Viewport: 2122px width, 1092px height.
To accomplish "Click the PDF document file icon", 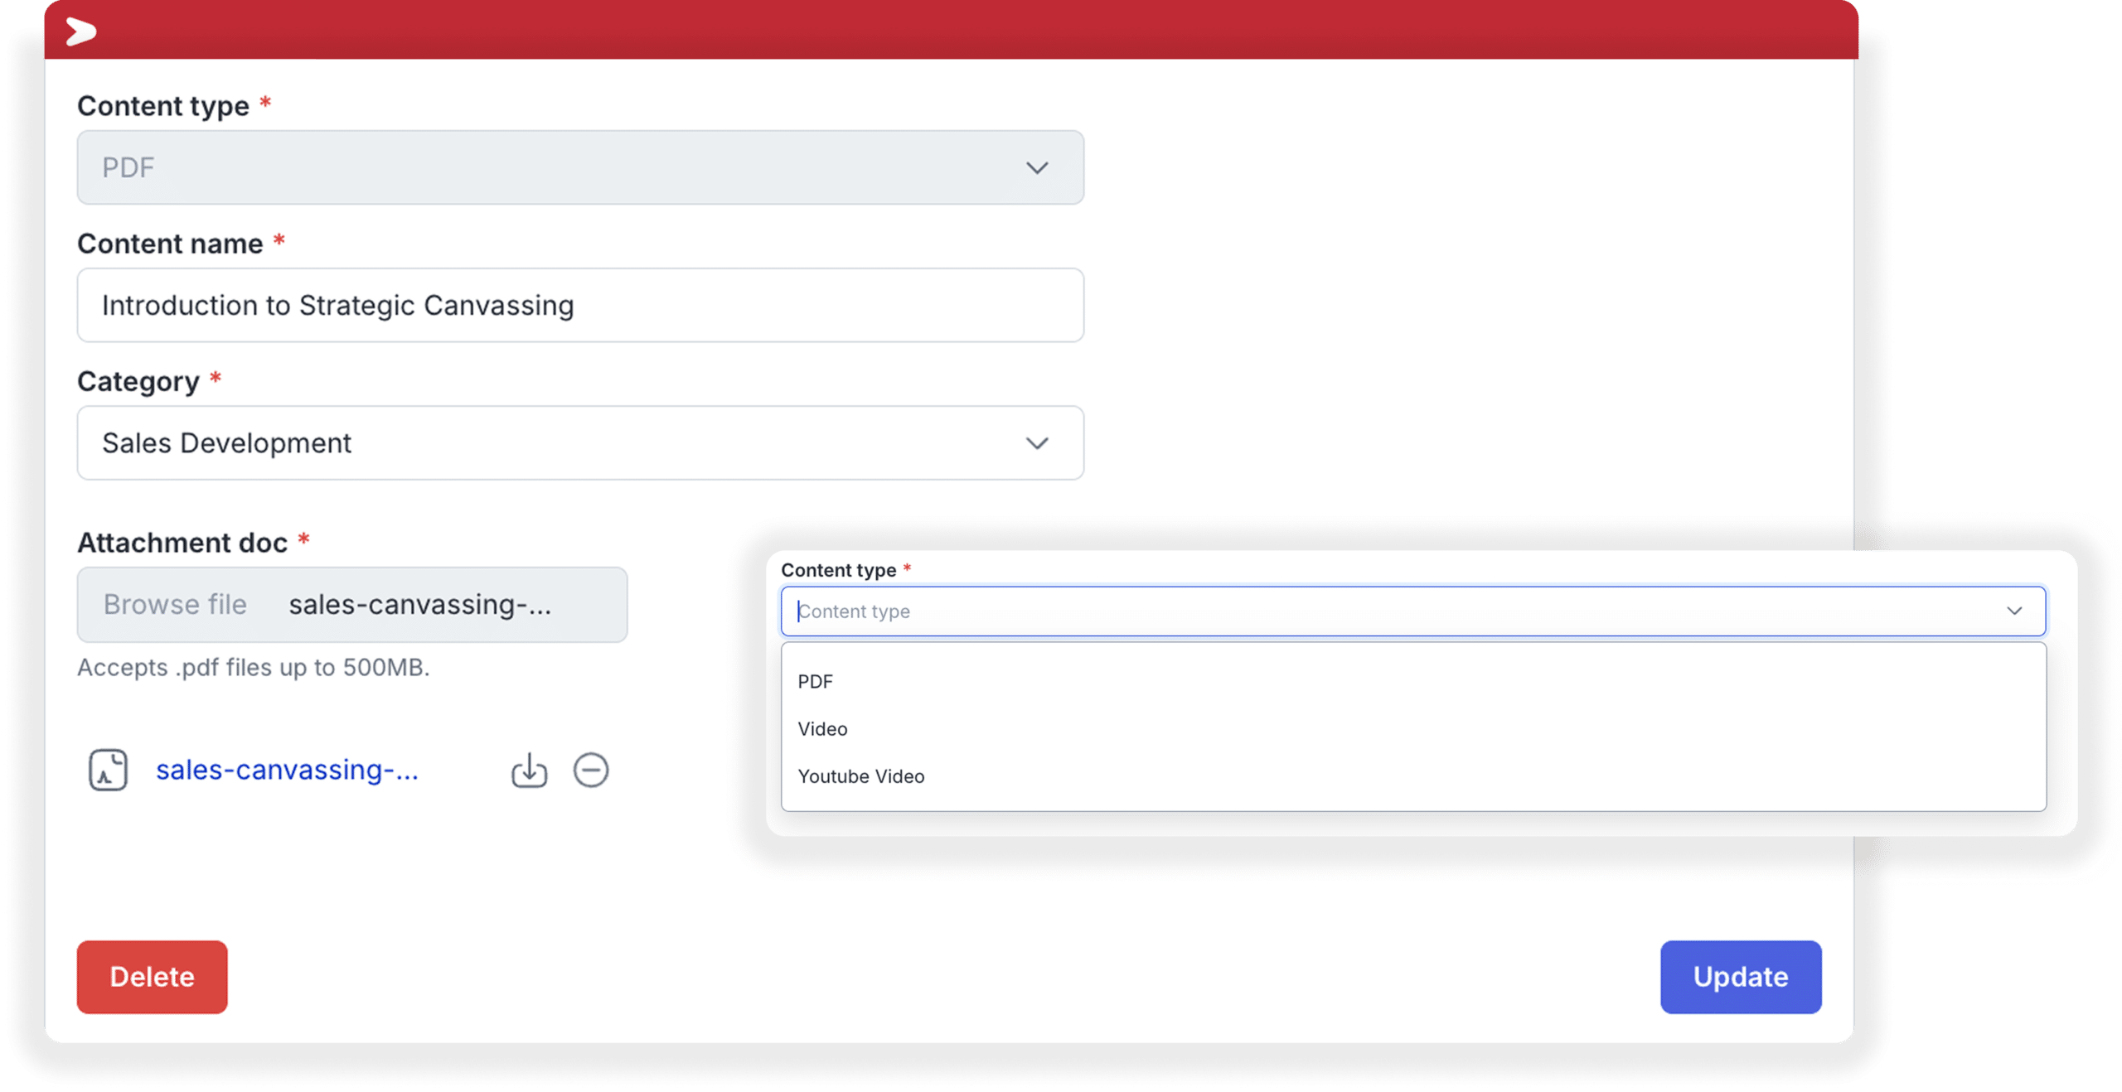I will (x=109, y=771).
